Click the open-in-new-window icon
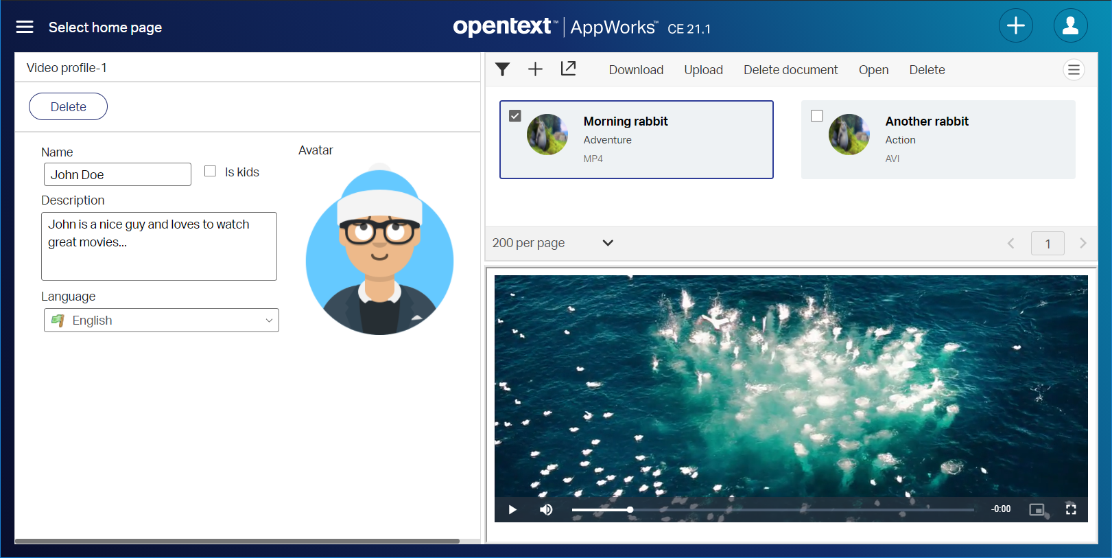This screenshot has height=558, width=1112. point(568,69)
